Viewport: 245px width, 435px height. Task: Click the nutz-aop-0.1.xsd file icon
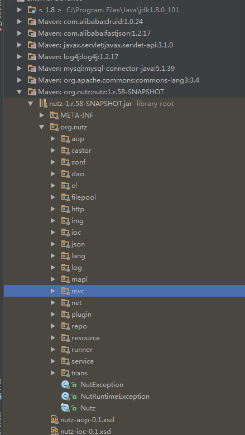click(x=54, y=420)
